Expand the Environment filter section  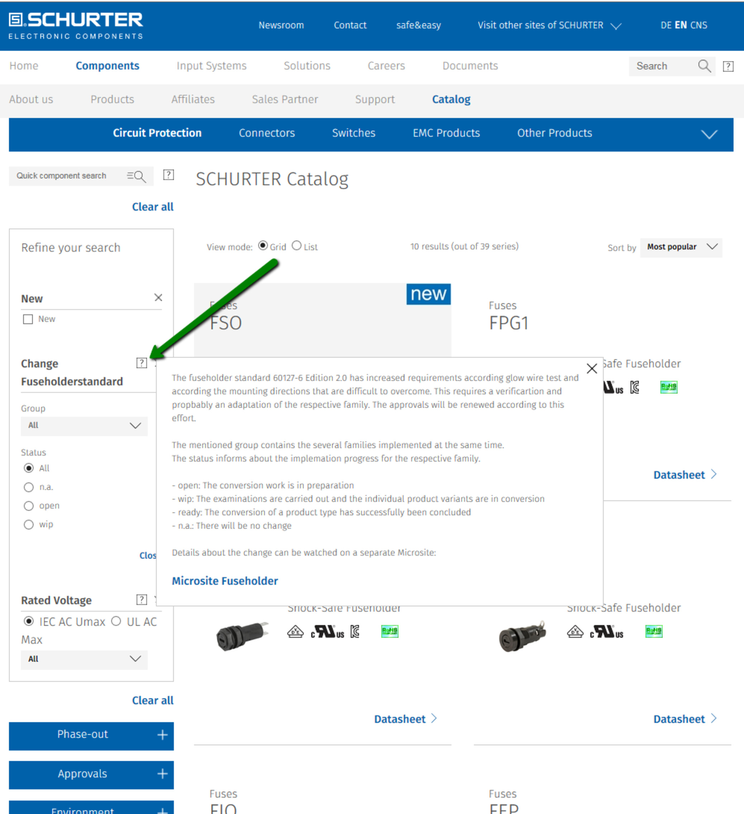tap(91, 808)
